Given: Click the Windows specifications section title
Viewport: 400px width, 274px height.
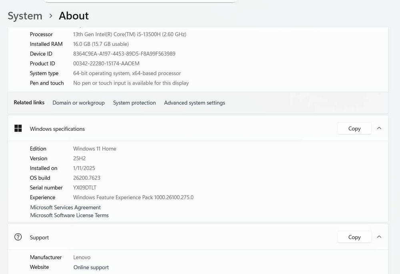Looking at the screenshot, I should pos(57,129).
